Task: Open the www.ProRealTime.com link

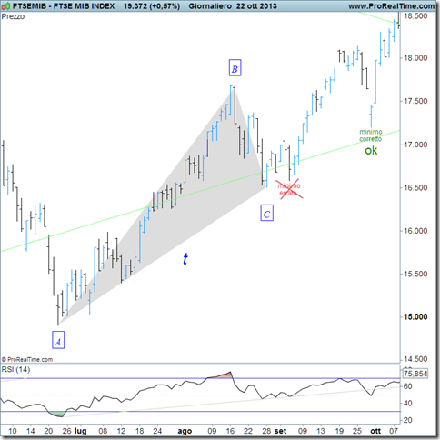Action: click(x=392, y=5)
